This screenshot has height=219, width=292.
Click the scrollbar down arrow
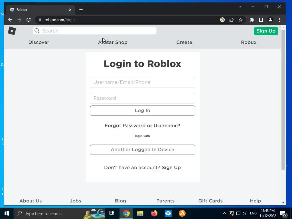pyautogui.click(x=283, y=203)
